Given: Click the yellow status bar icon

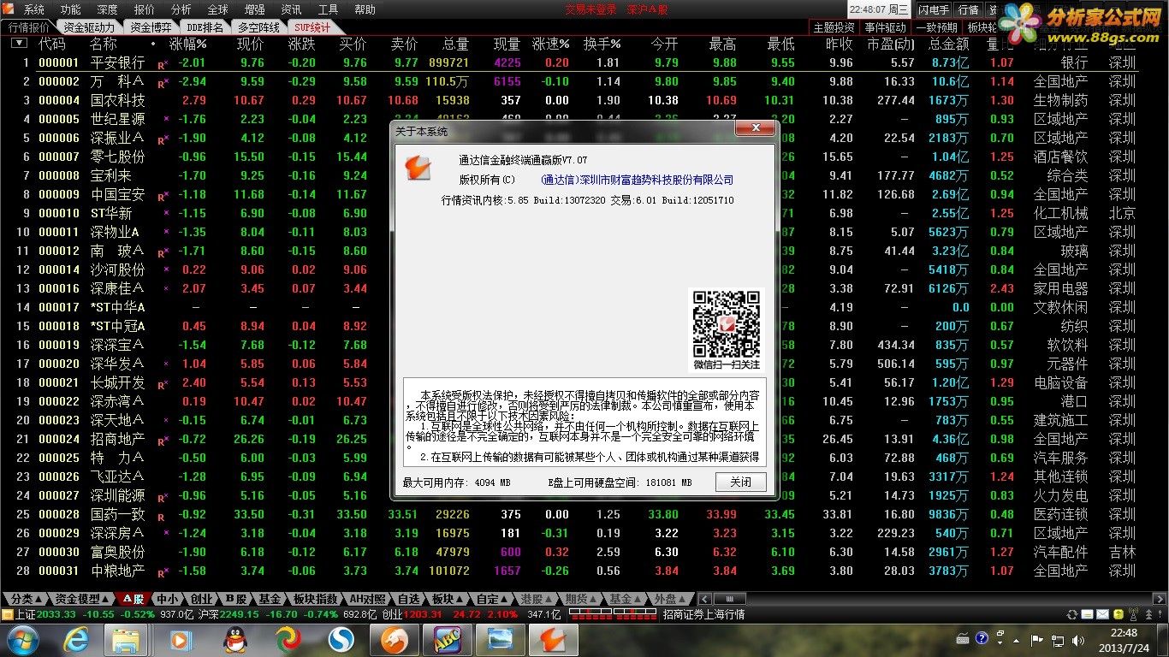Looking at the screenshot, I should click(1118, 614).
